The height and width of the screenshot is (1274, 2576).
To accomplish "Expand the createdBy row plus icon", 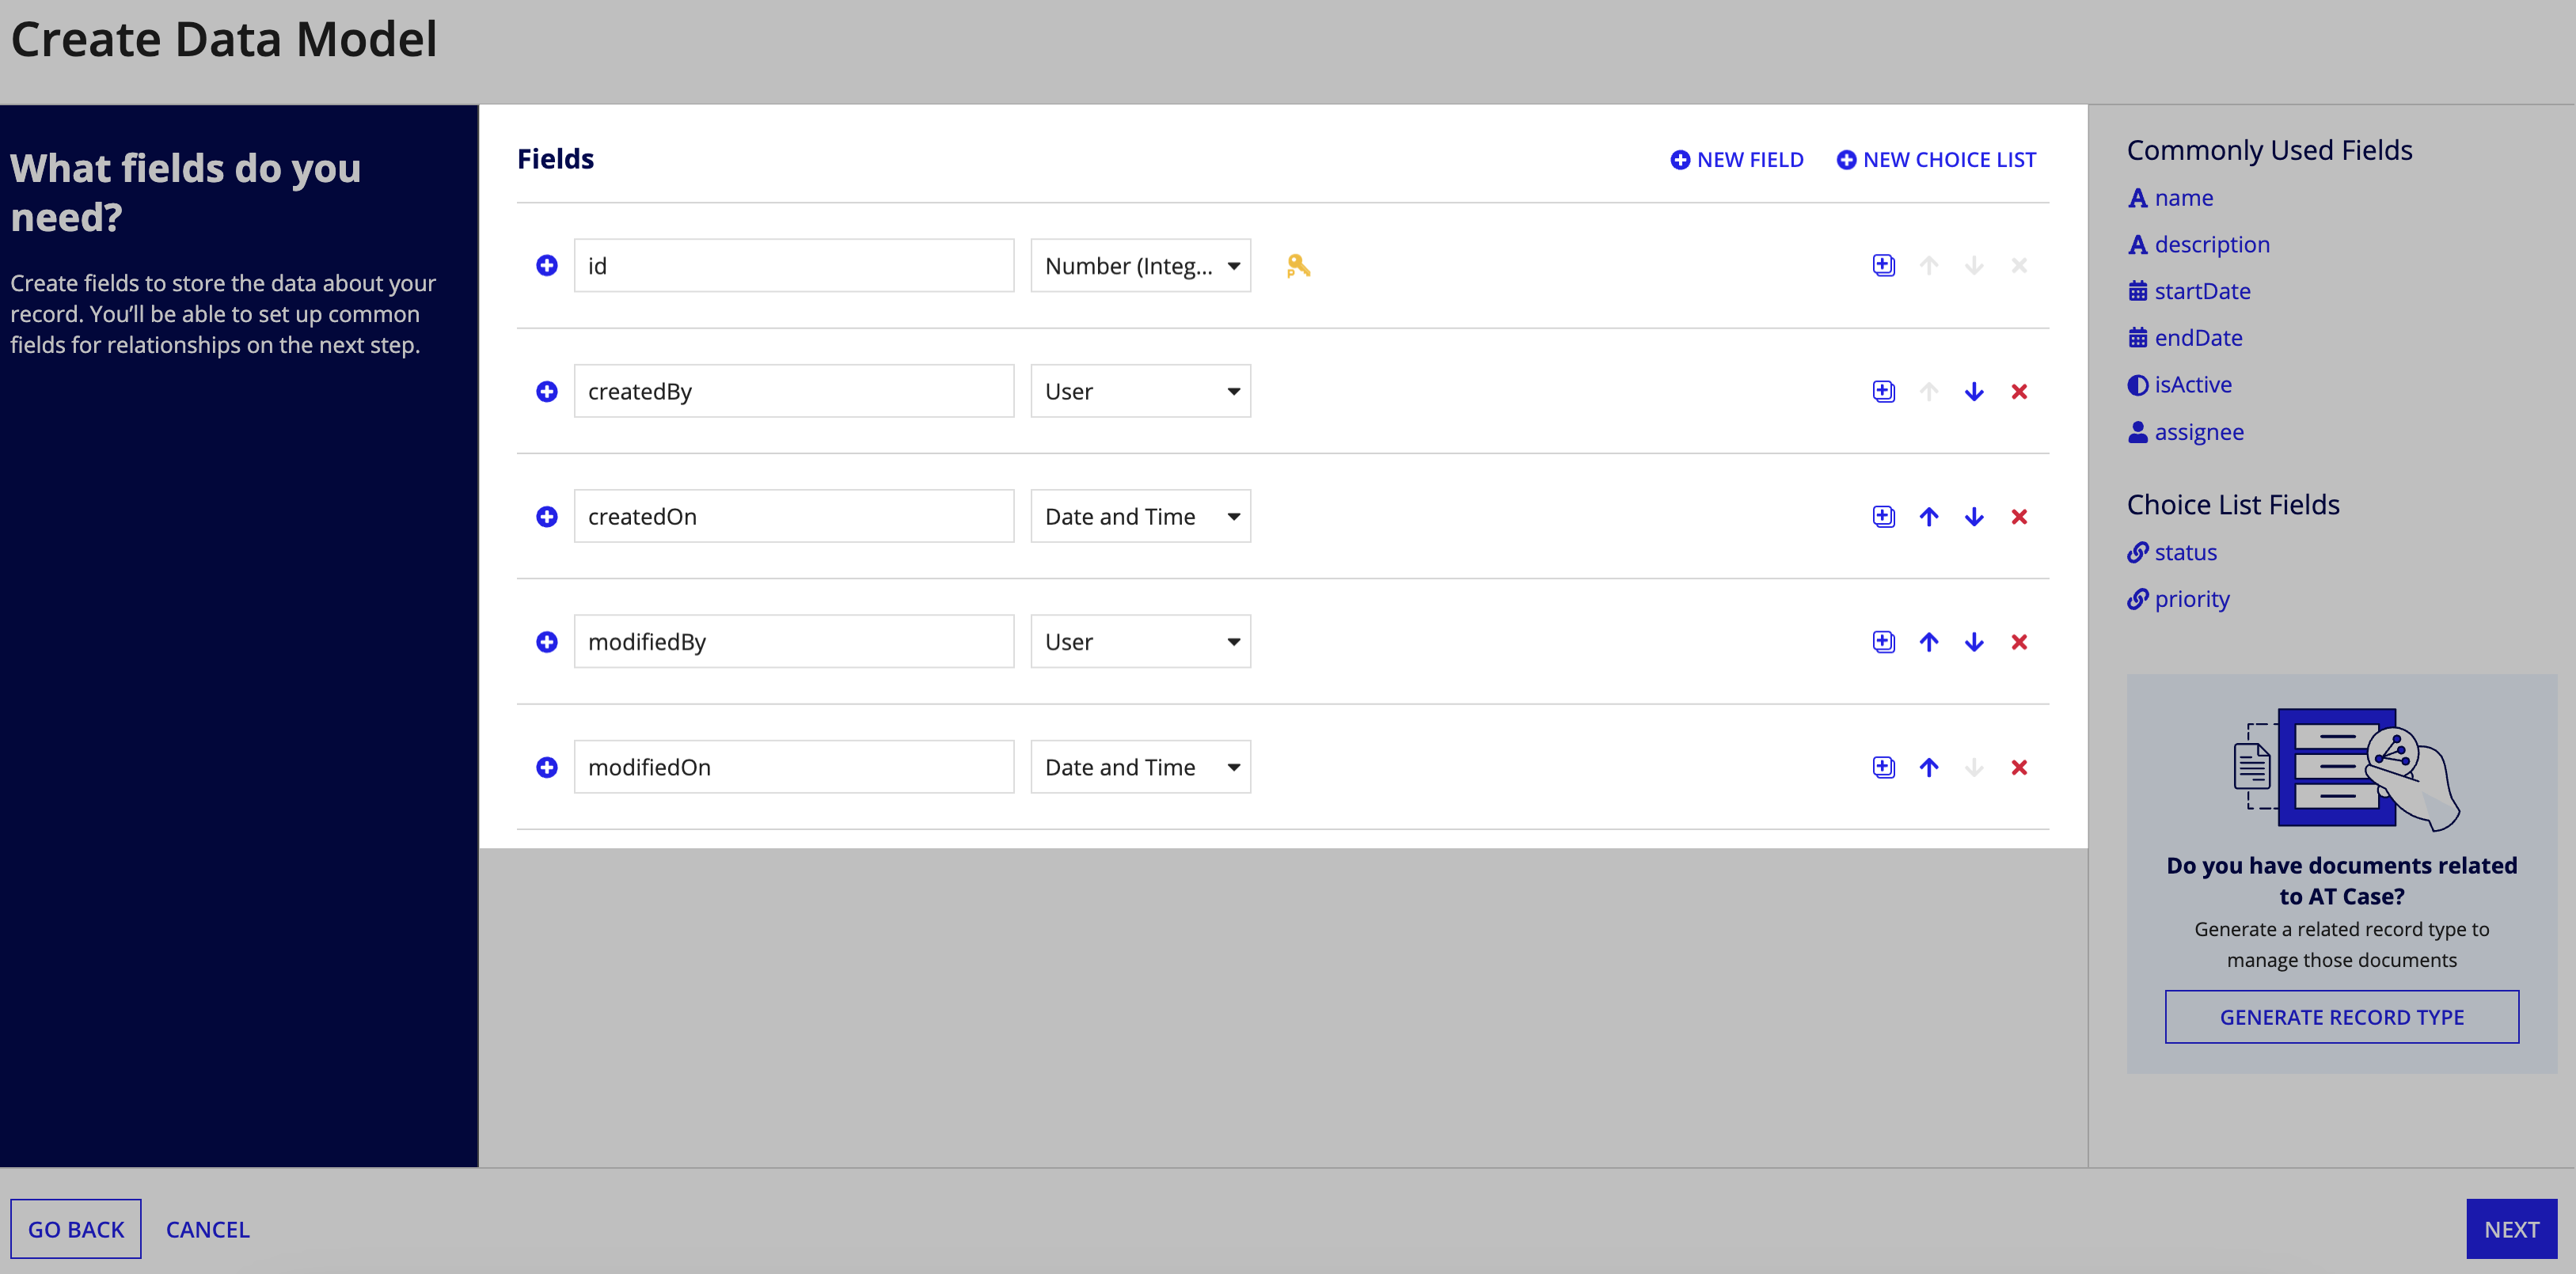I will coord(546,392).
